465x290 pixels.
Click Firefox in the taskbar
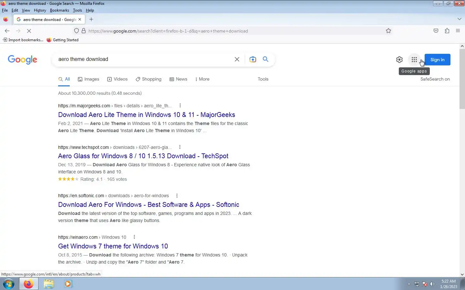click(x=28, y=284)
